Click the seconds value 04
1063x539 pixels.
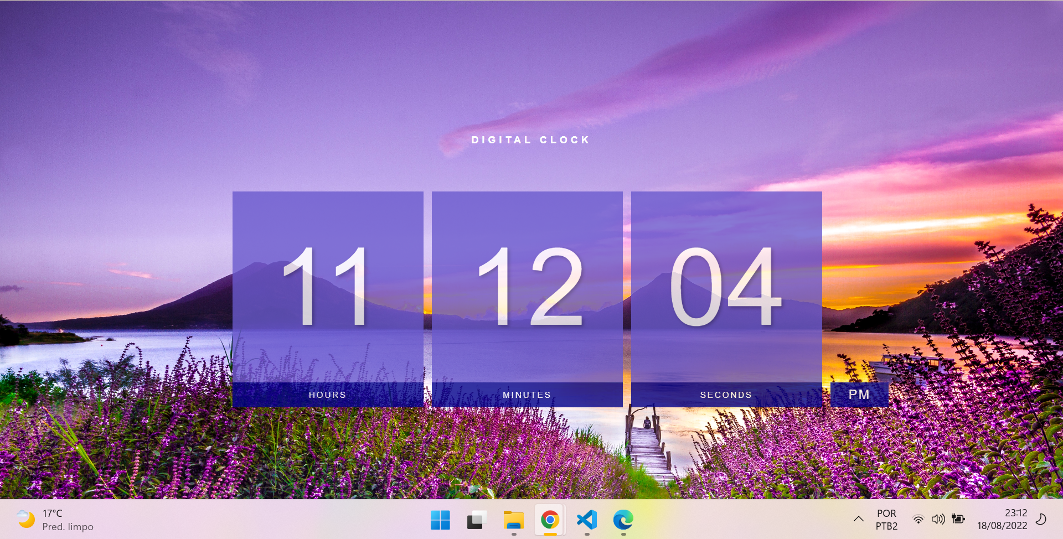click(726, 286)
